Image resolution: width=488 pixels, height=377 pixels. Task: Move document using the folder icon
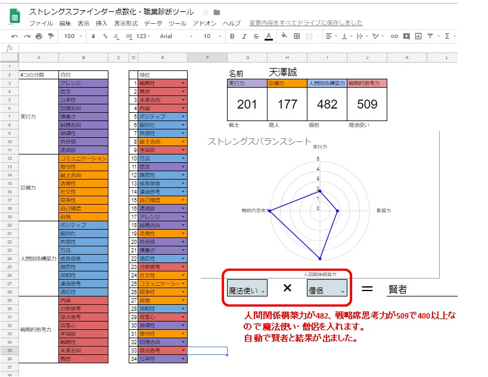pos(217,13)
